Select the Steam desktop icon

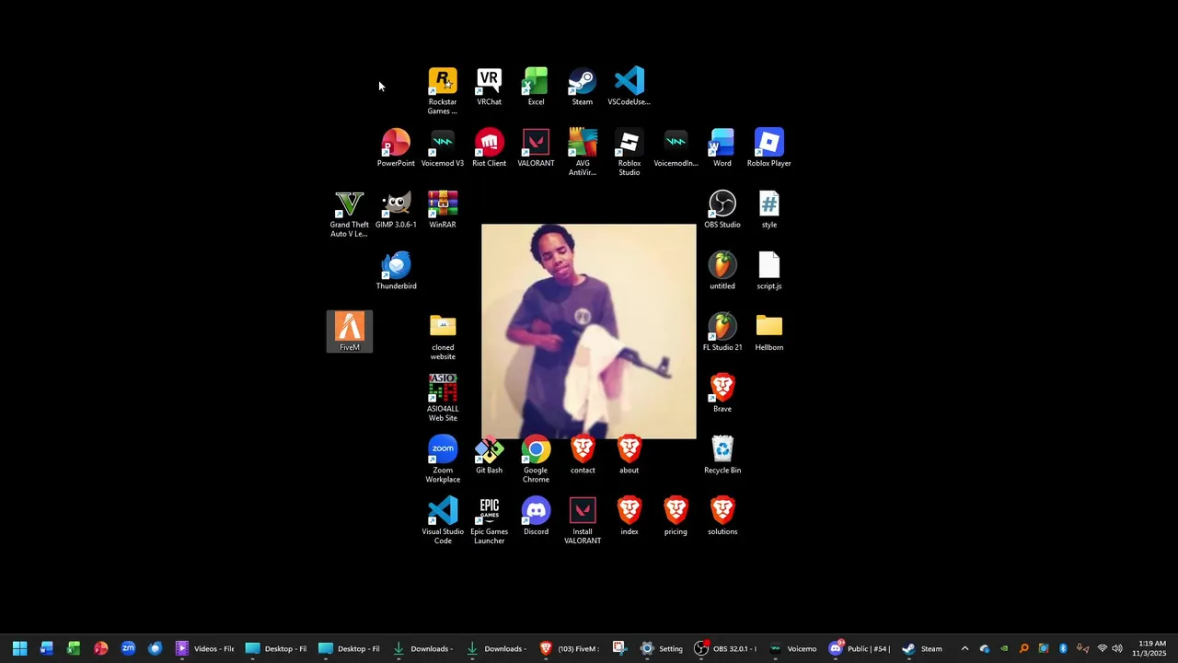pos(583,87)
